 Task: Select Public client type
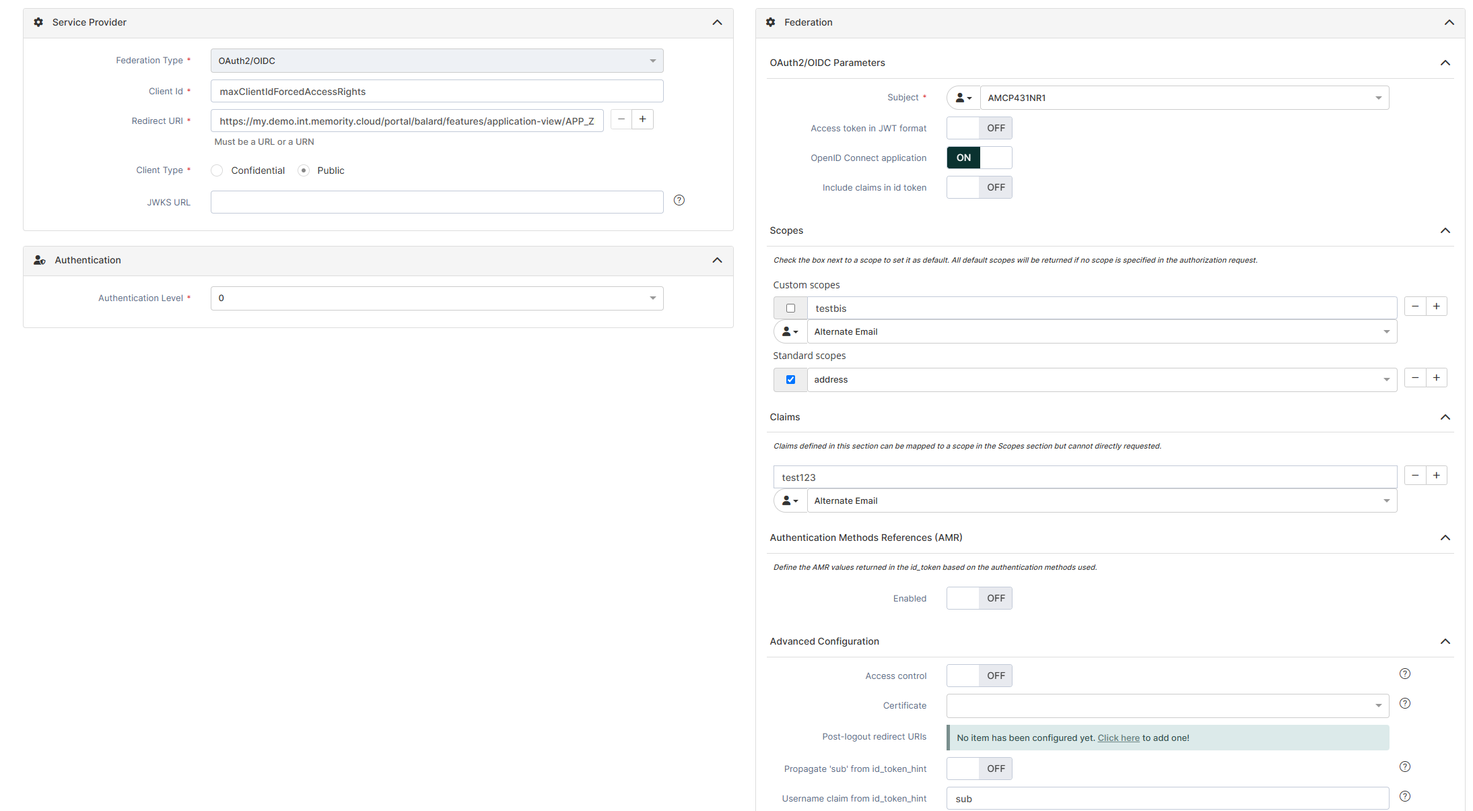point(304,170)
